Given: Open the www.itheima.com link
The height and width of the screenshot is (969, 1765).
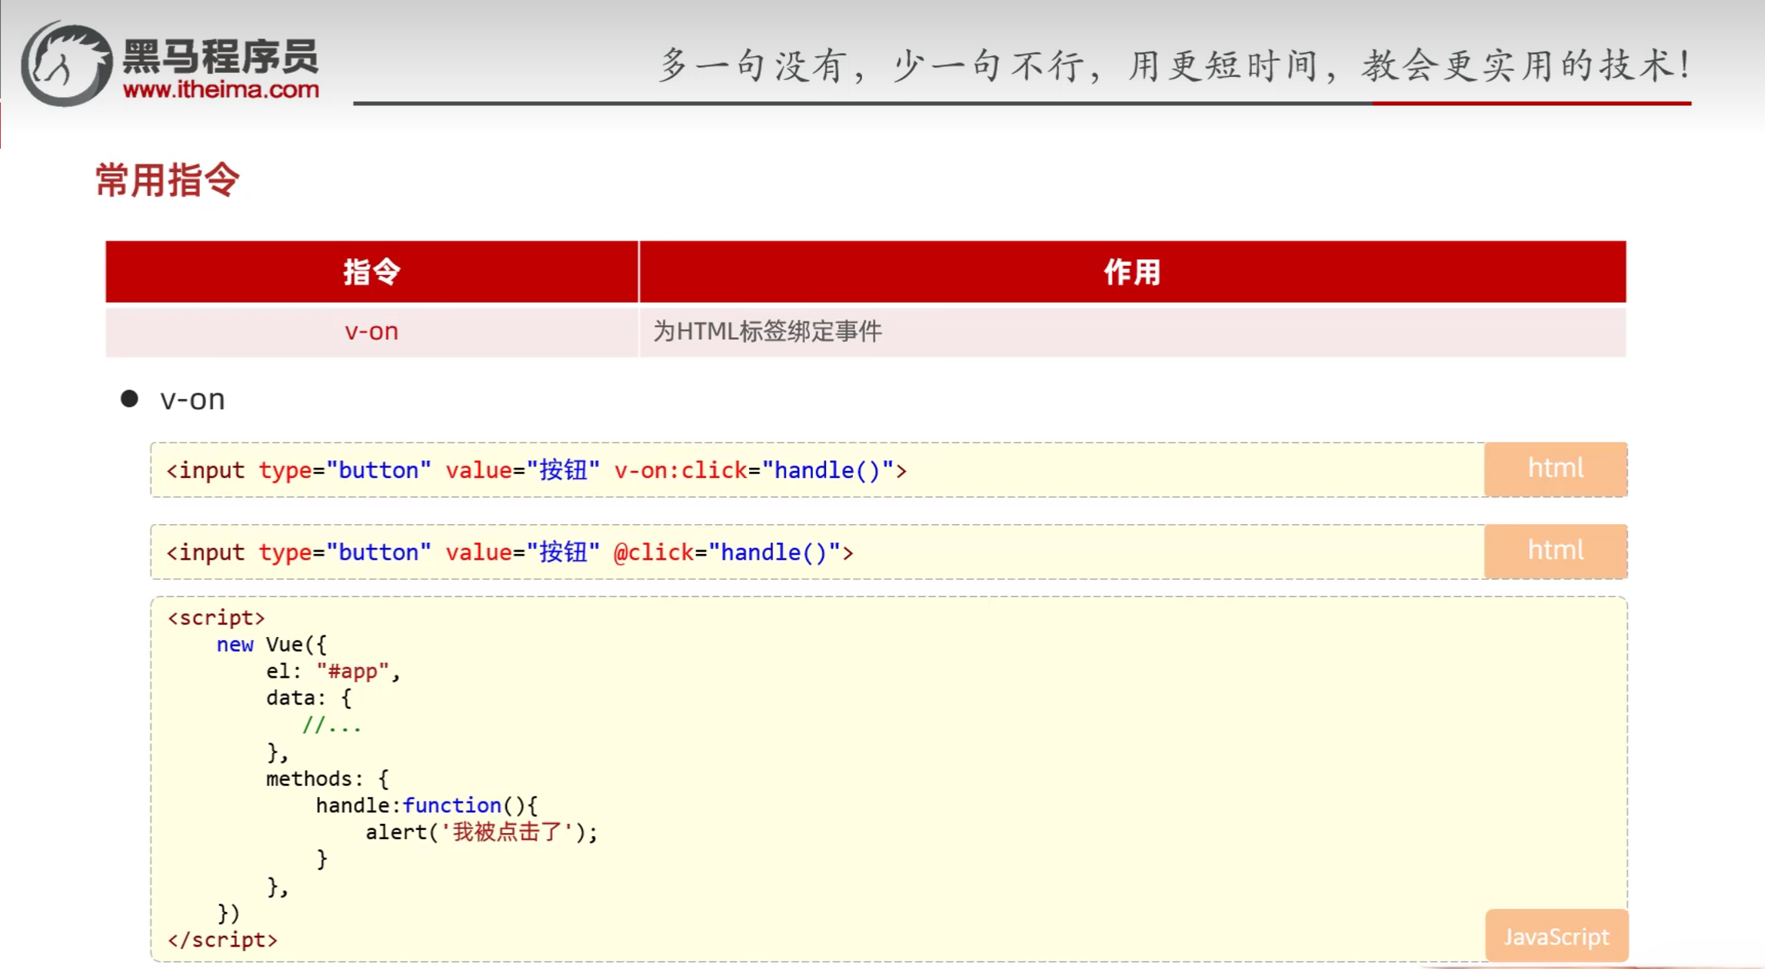Looking at the screenshot, I should click(221, 90).
